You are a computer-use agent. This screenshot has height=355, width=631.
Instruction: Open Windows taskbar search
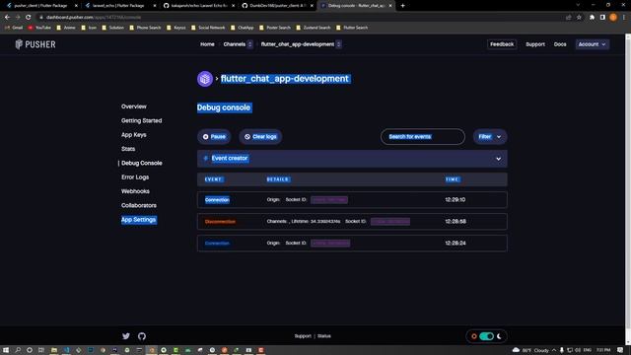click(18, 350)
